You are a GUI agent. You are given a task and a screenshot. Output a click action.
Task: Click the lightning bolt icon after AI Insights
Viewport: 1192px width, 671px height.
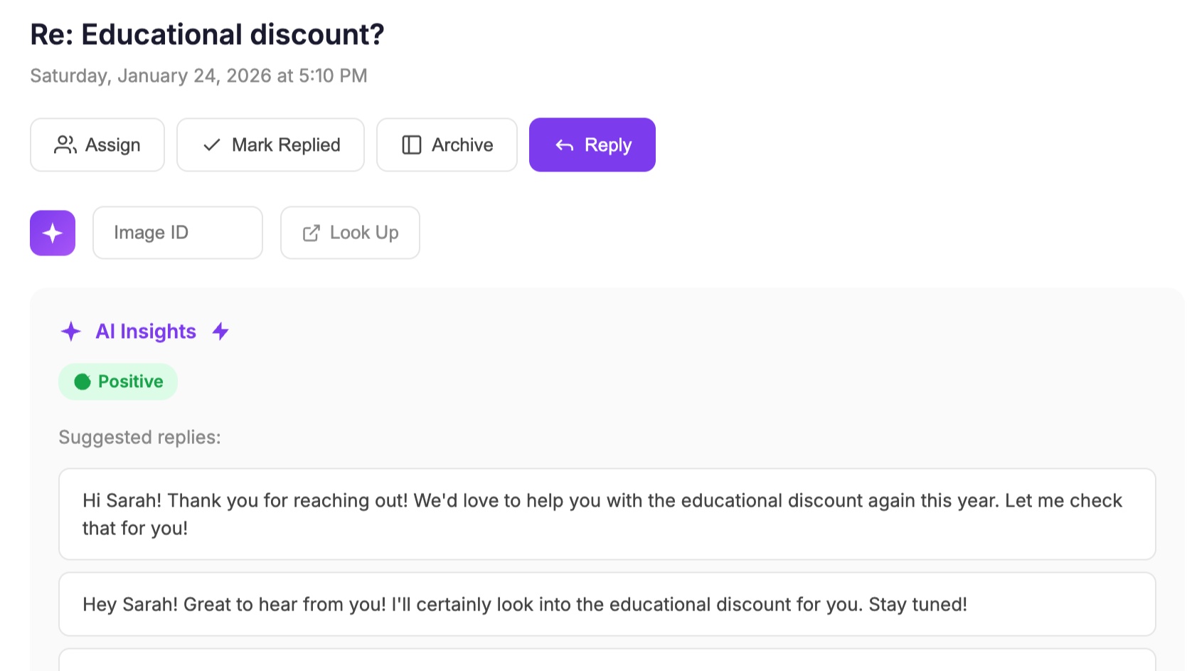click(x=220, y=331)
